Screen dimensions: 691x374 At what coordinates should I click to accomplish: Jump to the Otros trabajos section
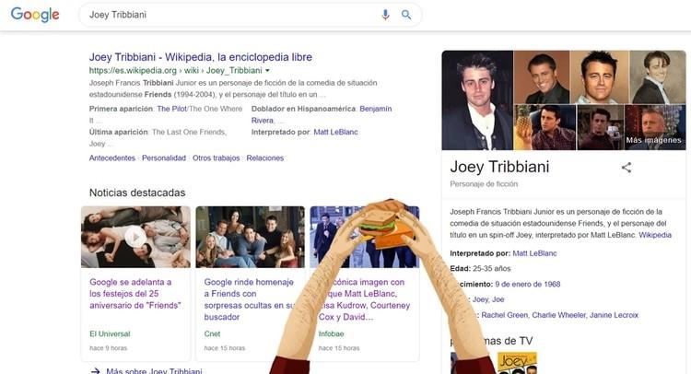coord(216,158)
